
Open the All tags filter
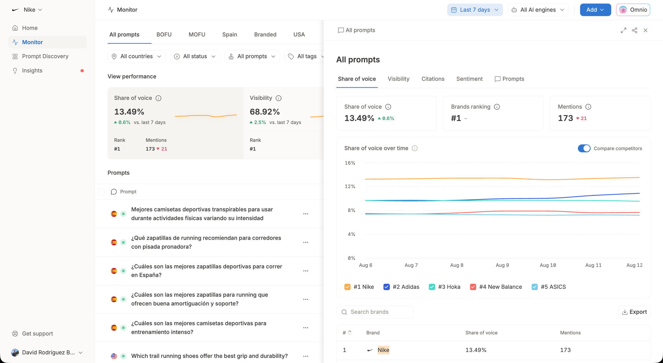coord(304,56)
